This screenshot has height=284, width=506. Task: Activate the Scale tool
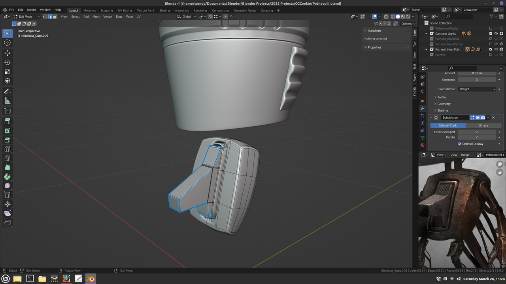[x=7, y=71]
